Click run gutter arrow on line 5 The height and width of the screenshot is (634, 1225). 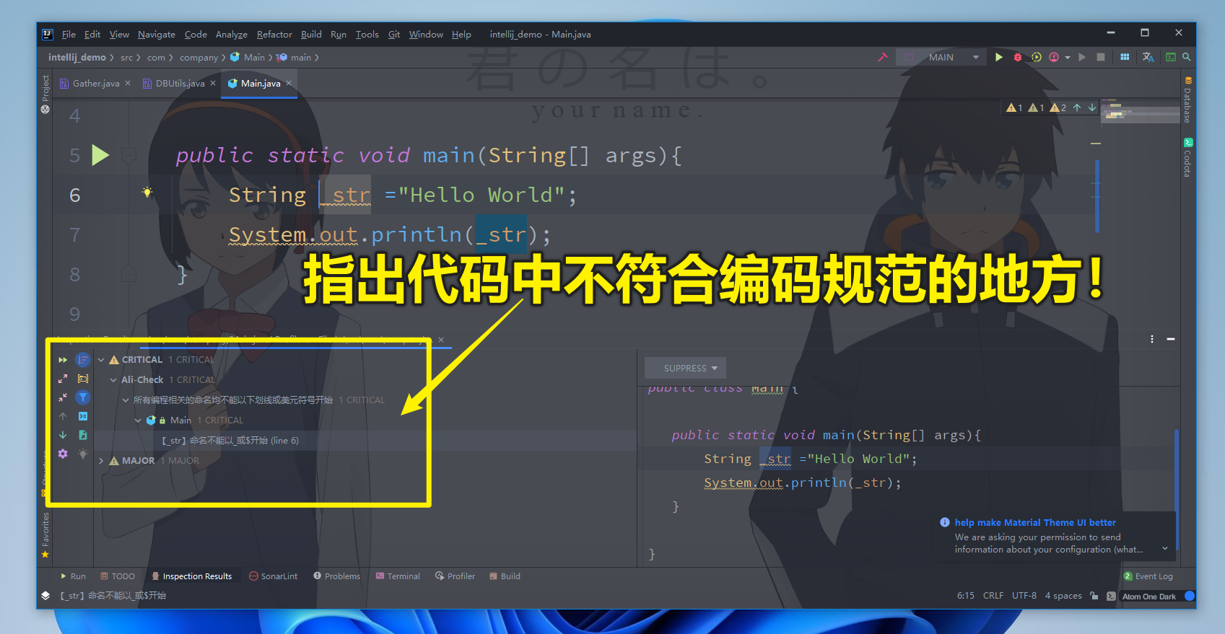point(100,155)
